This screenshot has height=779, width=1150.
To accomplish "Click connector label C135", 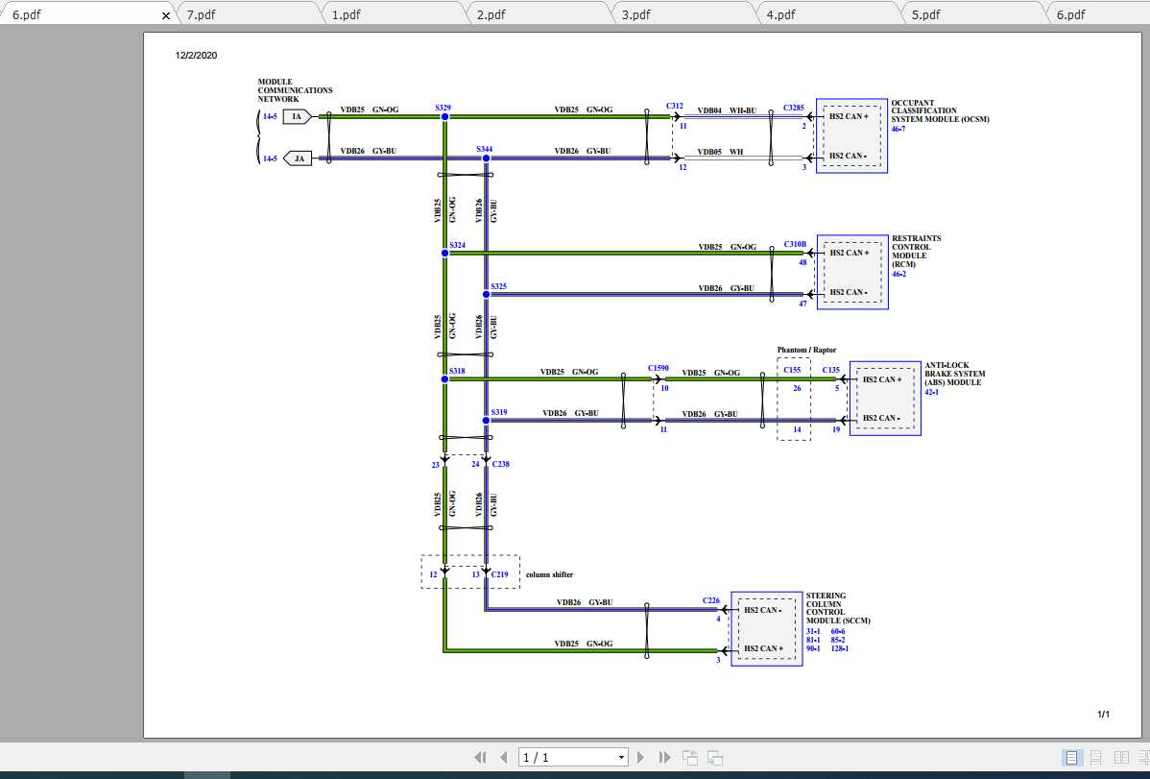I will coord(831,370).
